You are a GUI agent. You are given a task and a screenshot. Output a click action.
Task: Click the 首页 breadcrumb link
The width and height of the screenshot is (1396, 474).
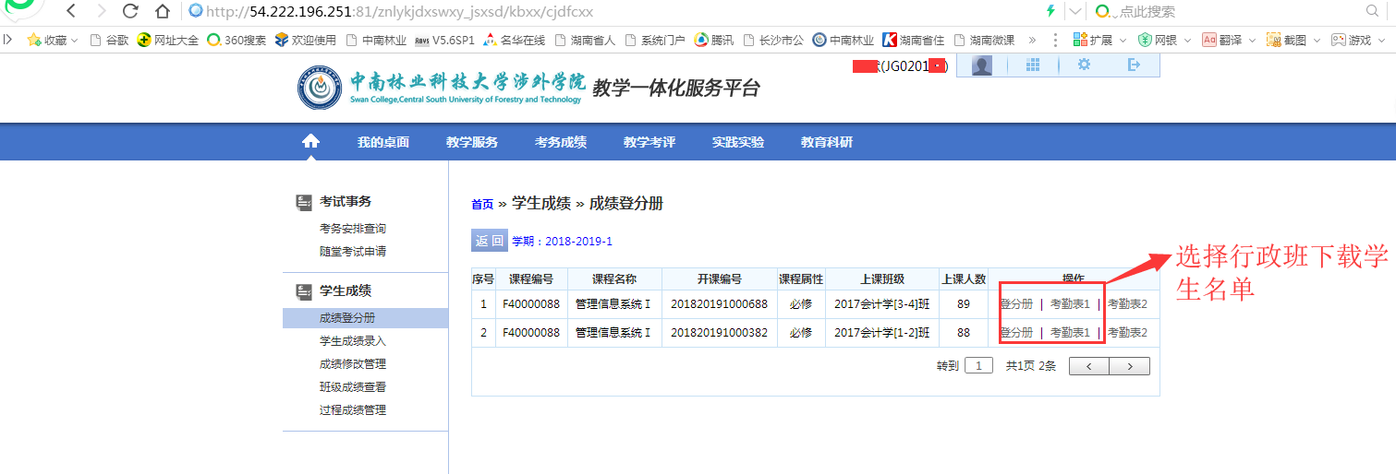tap(482, 205)
